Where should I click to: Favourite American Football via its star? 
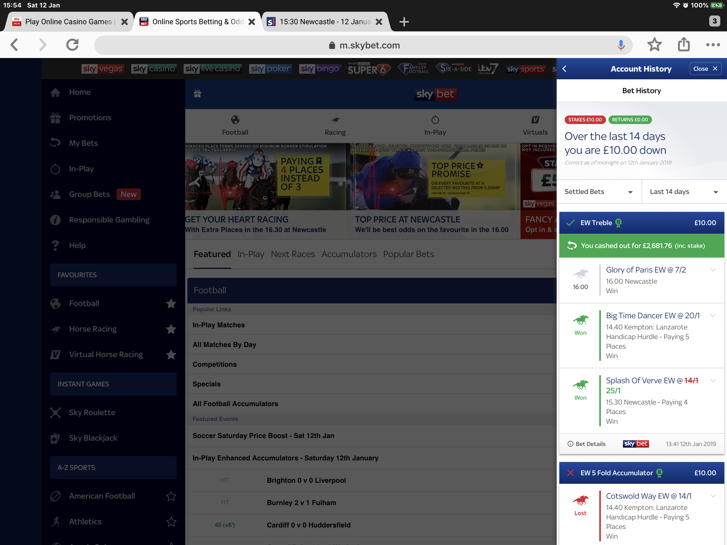(171, 496)
